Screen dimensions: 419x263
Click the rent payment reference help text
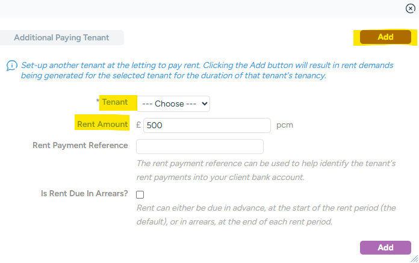coord(265,170)
